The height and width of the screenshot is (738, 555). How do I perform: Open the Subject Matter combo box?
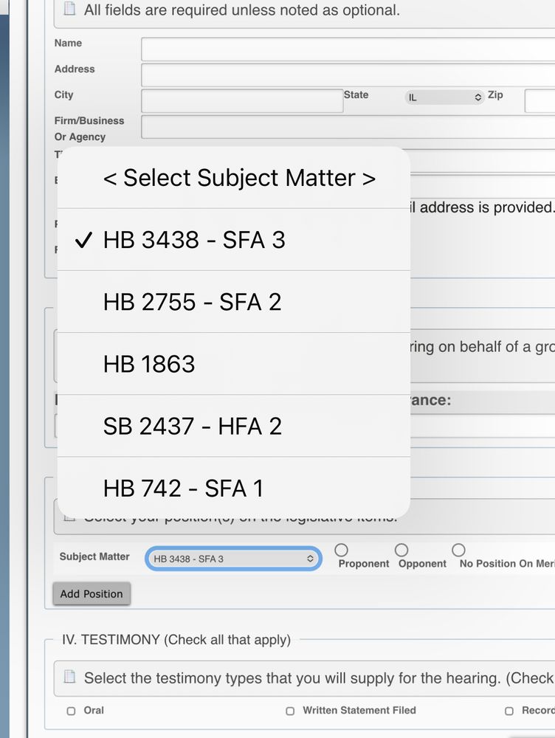(232, 559)
